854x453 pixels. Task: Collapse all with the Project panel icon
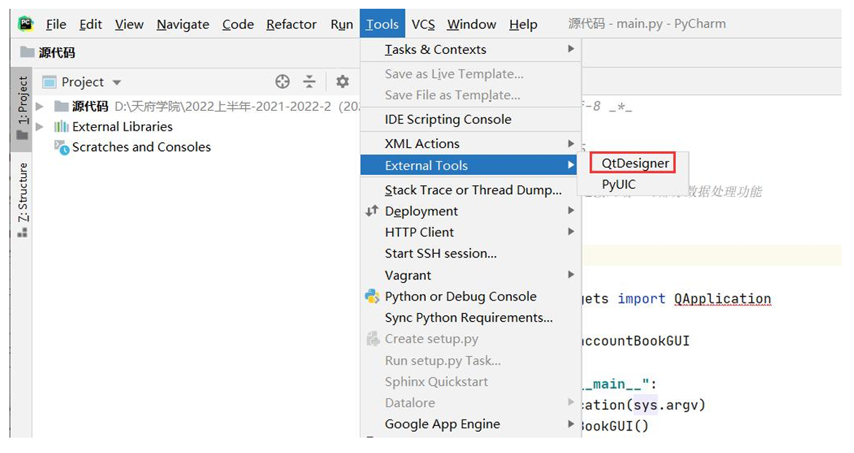[309, 82]
